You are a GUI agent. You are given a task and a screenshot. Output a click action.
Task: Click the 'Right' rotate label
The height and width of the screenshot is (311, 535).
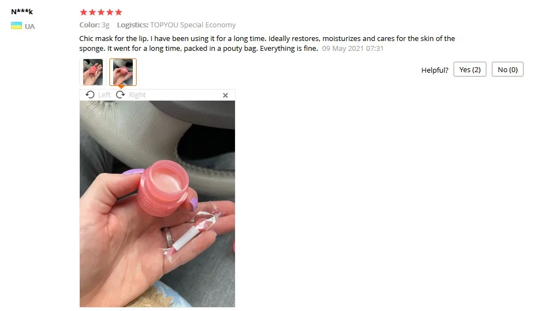(137, 95)
